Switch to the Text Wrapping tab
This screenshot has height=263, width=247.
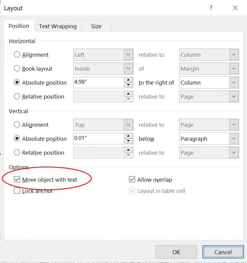point(58,26)
